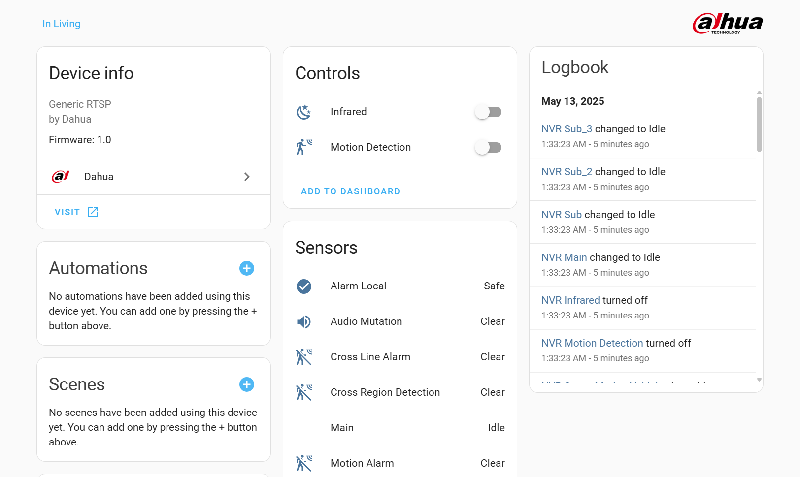Click the Add to Dashboard button
Screen dimensions: 800x477
[350, 191]
